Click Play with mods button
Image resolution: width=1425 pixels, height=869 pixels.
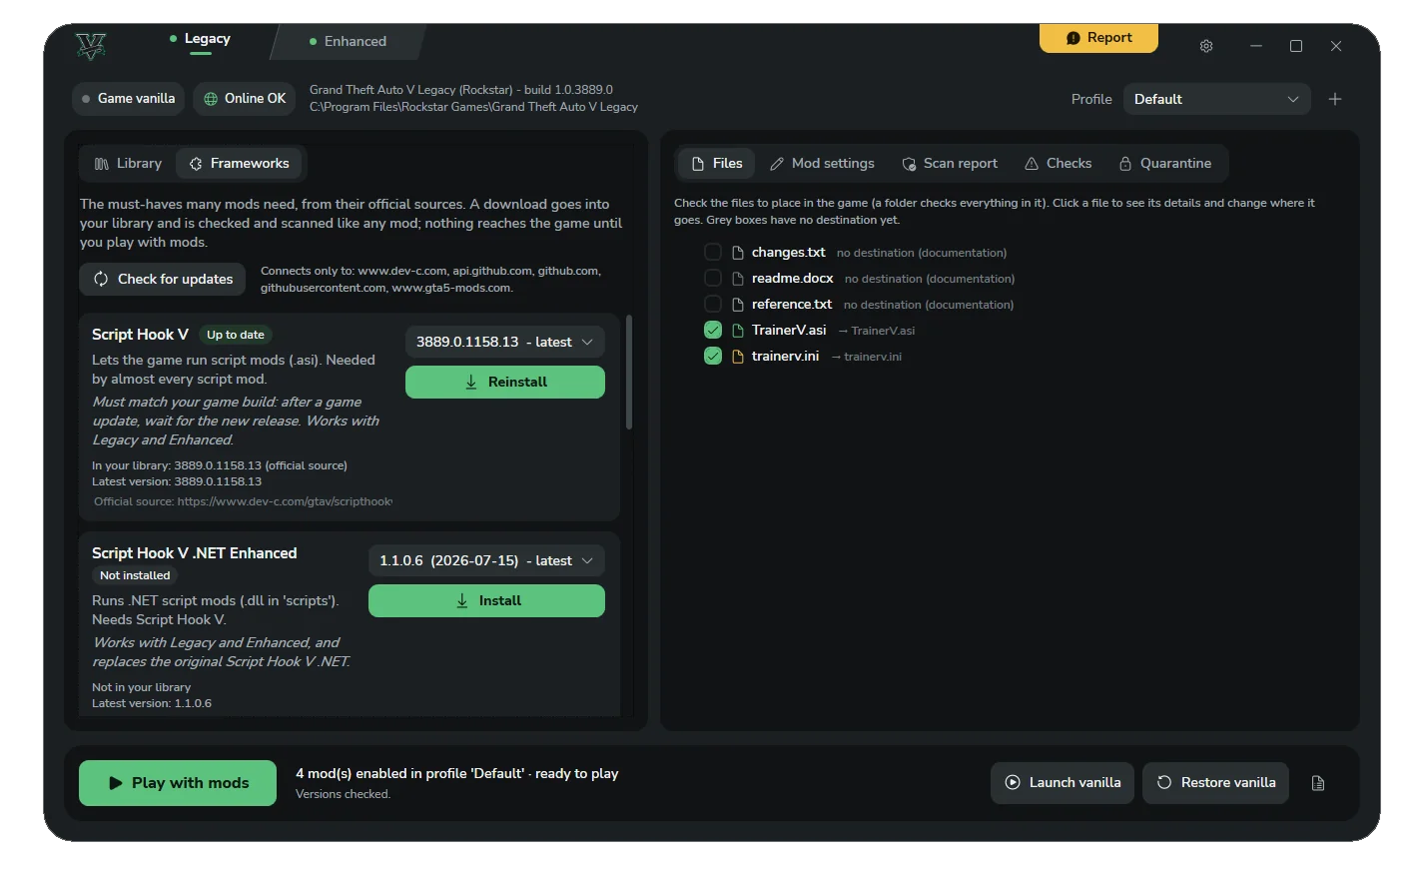(178, 783)
